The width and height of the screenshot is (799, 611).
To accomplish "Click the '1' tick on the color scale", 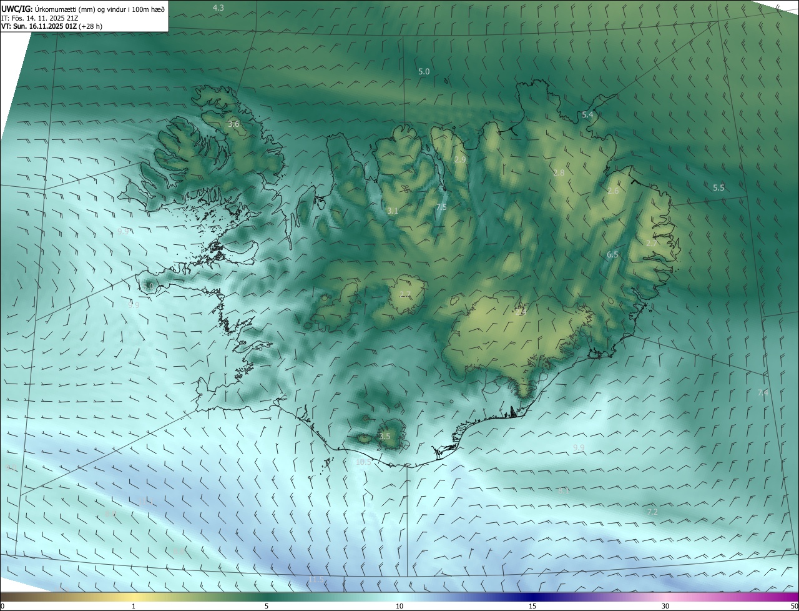I will coord(134,606).
